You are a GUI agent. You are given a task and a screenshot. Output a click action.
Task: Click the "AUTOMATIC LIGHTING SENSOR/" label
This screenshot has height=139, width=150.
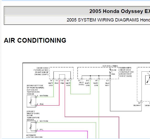(34, 136)
